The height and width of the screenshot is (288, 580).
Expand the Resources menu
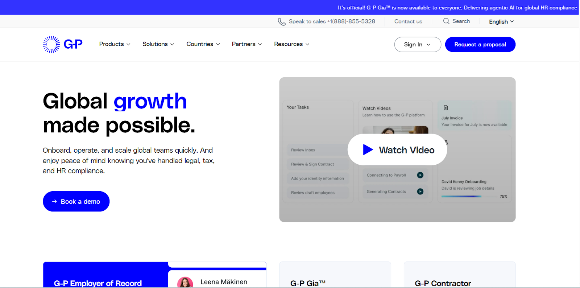pos(292,44)
